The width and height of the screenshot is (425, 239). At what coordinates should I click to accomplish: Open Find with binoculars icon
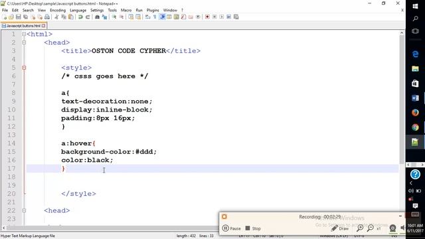97,17
